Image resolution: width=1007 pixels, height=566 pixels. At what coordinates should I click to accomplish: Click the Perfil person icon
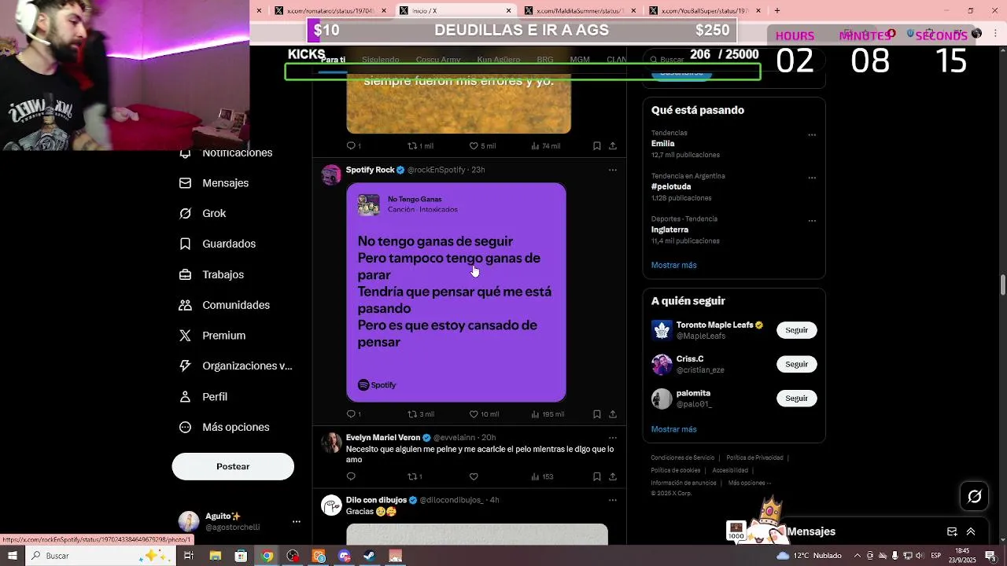pyautogui.click(x=185, y=397)
